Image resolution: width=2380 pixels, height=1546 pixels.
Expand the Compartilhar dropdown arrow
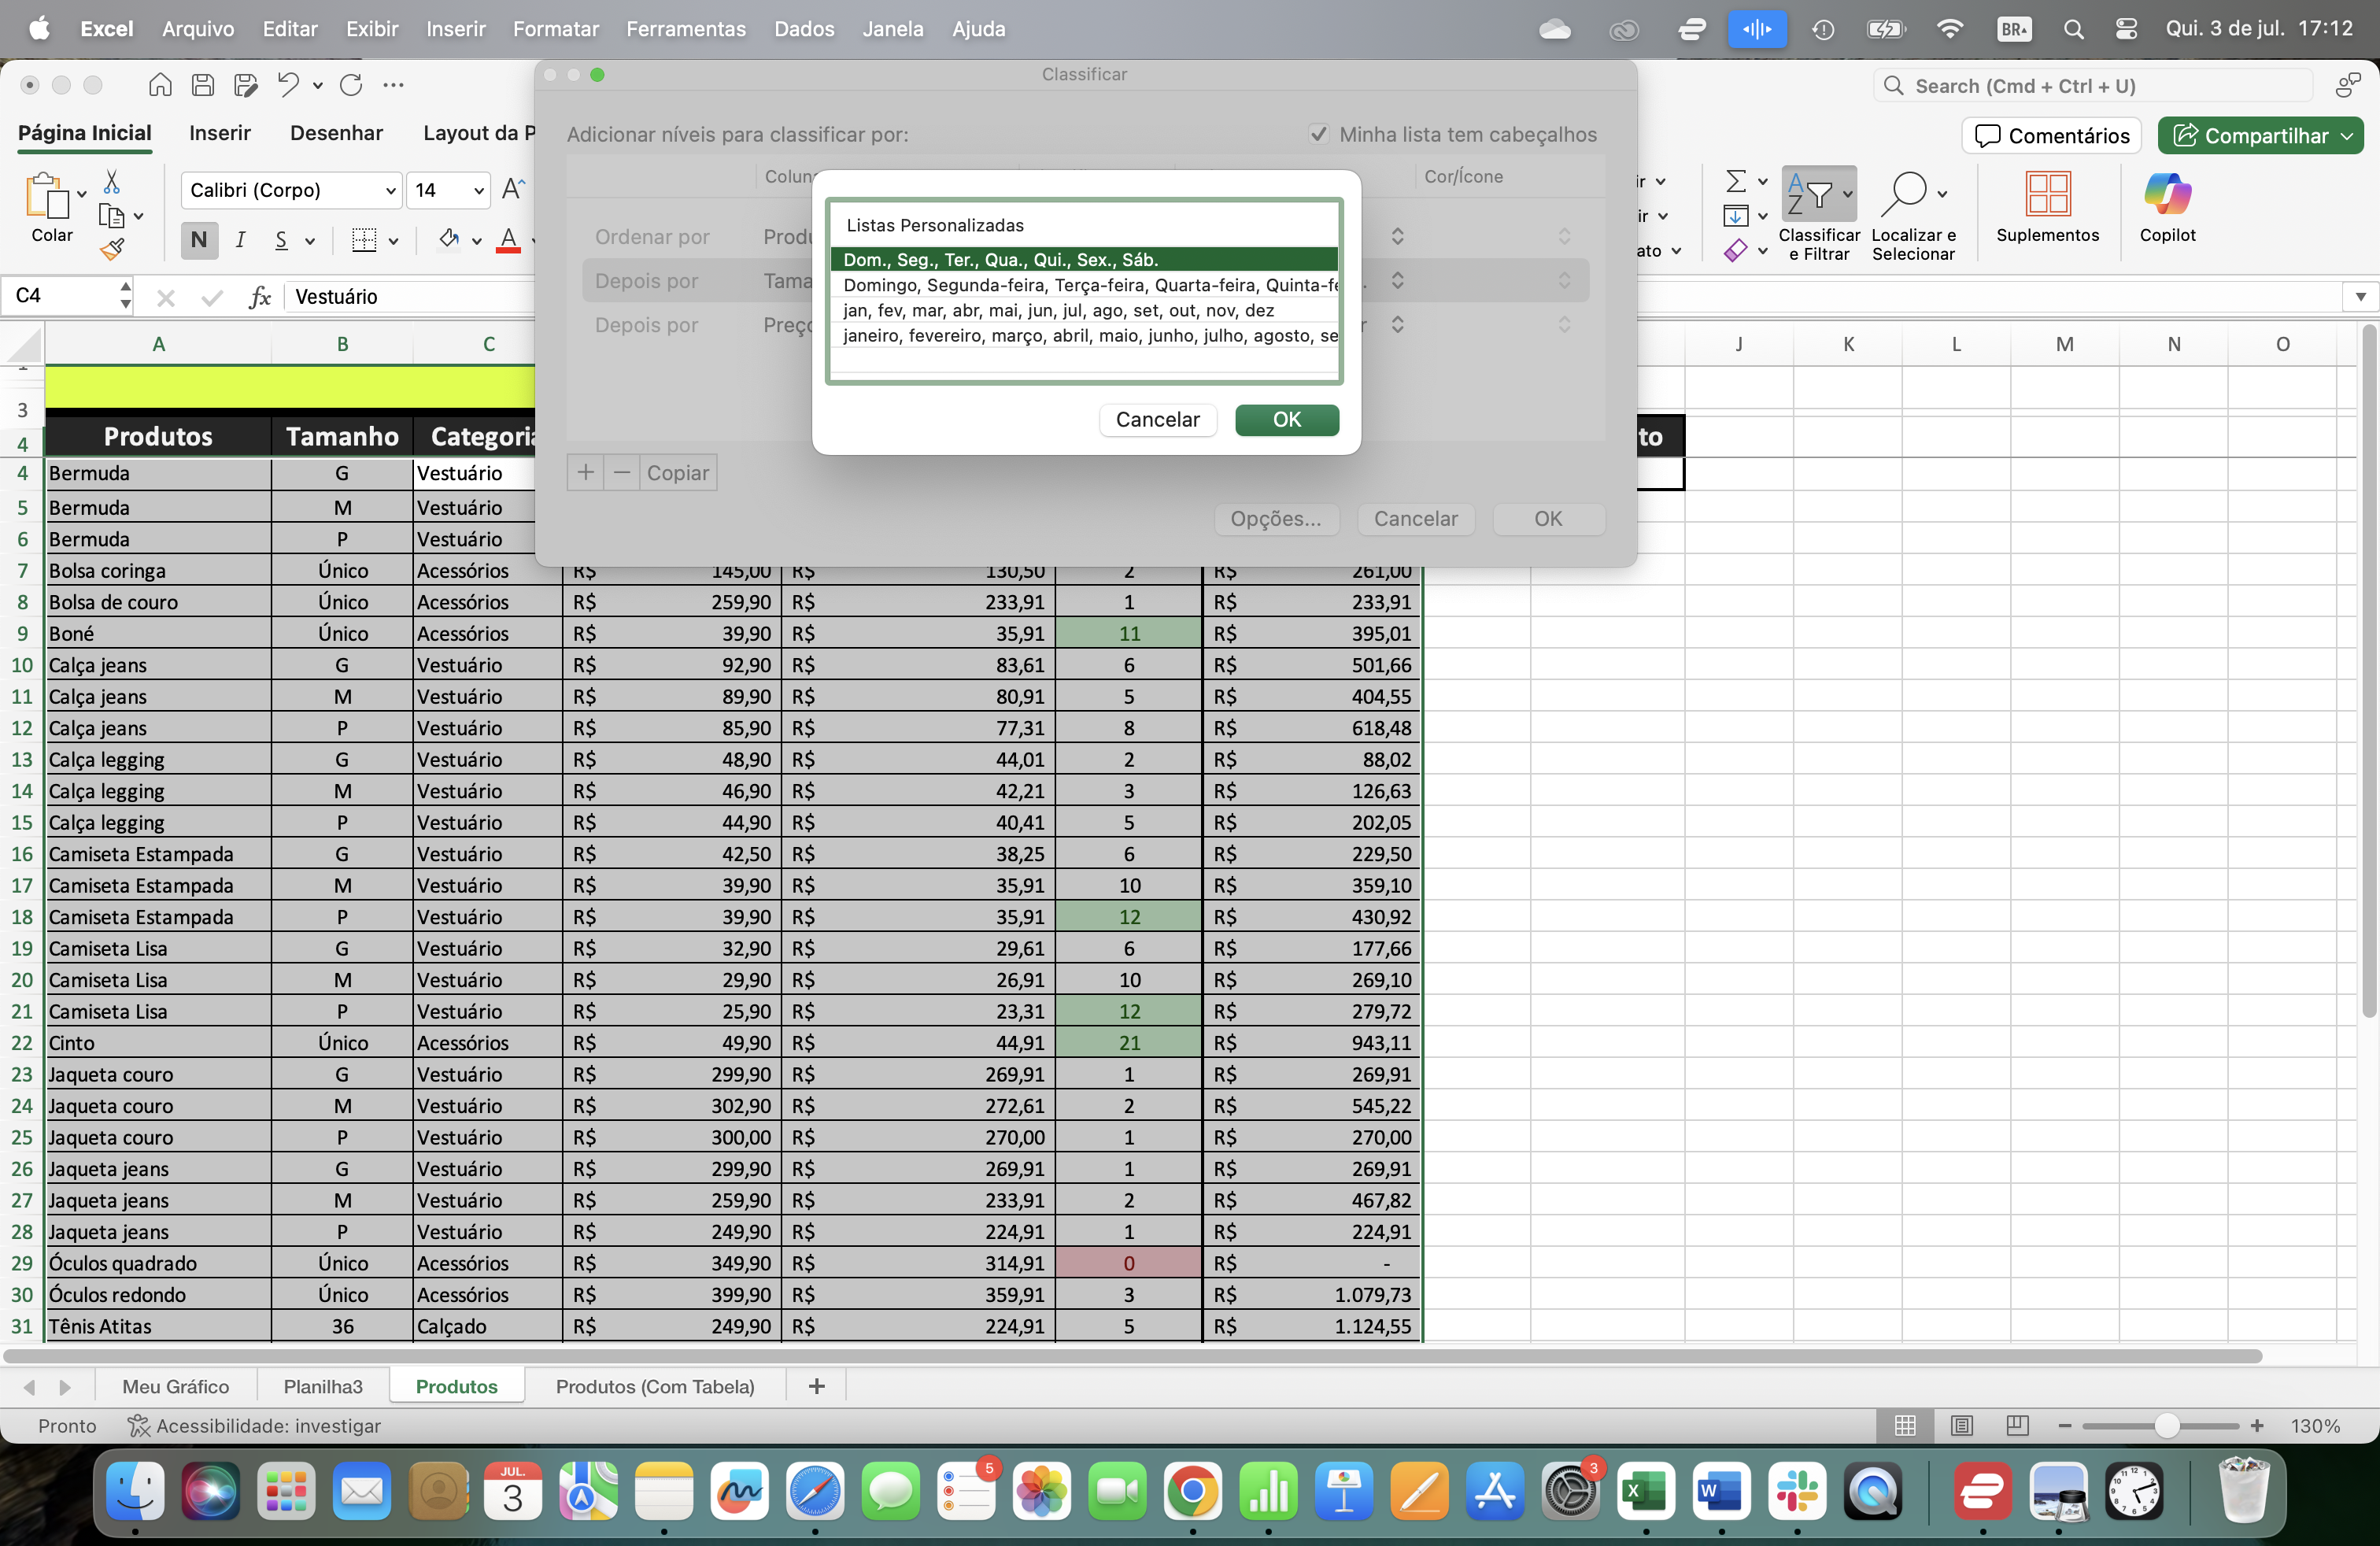pyautogui.click(x=2347, y=136)
